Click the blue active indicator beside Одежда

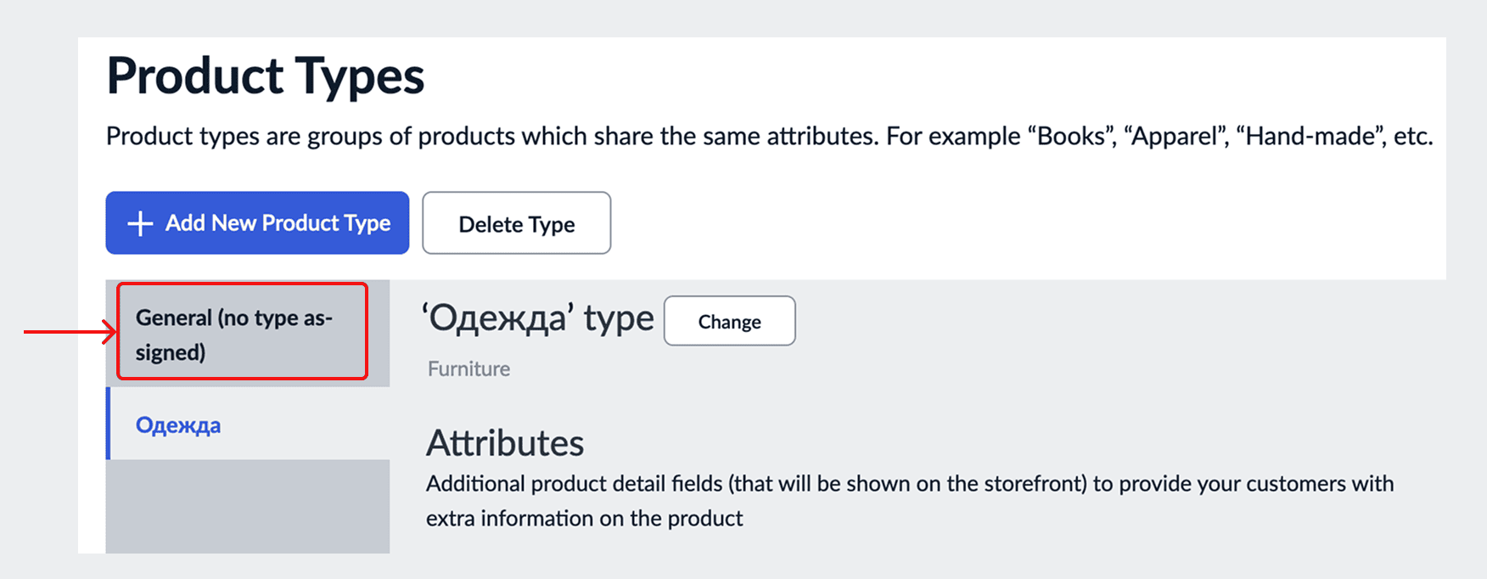pyautogui.click(x=109, y=424)
